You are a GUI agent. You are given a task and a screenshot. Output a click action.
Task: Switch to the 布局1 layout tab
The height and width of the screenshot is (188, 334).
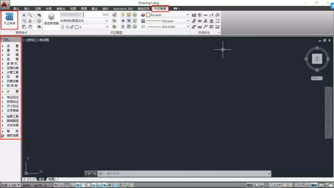tap(52, 179)
